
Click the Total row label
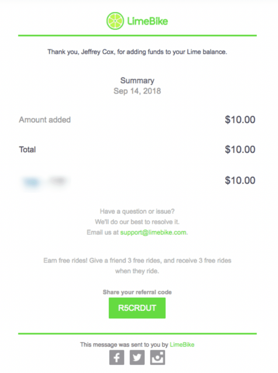coord(27,150)
